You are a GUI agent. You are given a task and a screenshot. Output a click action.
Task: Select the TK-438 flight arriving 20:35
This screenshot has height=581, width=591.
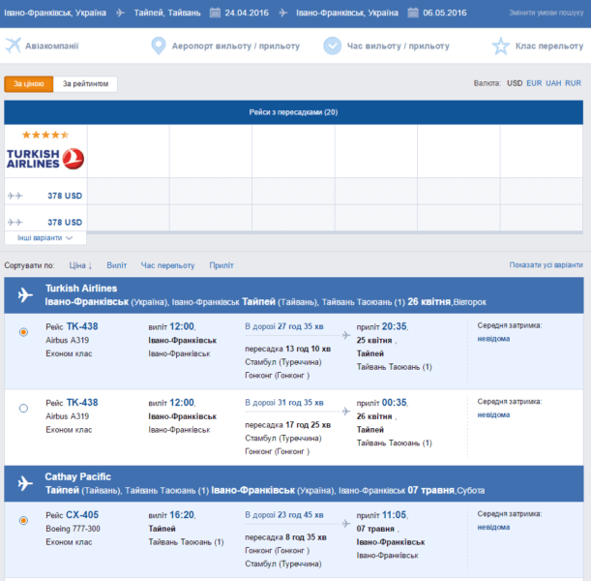pos(23,332)
